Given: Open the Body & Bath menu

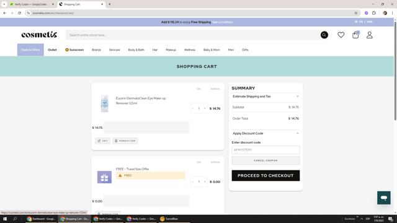Looking at the screenshot, I should click(136, 50).
